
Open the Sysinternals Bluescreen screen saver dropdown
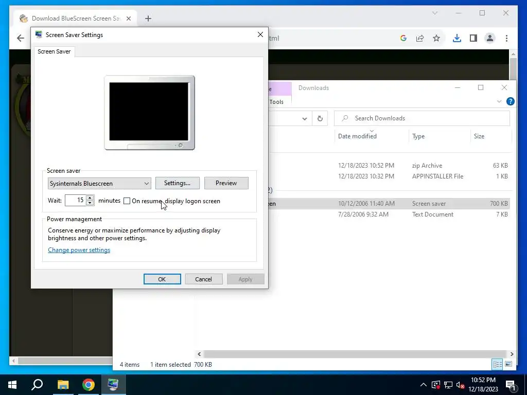[99, 184]
